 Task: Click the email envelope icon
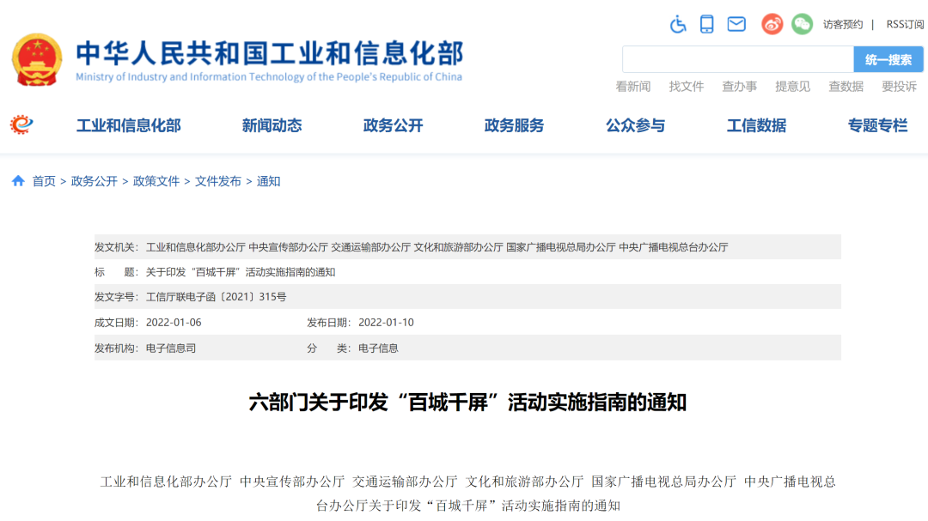(736, 24)
